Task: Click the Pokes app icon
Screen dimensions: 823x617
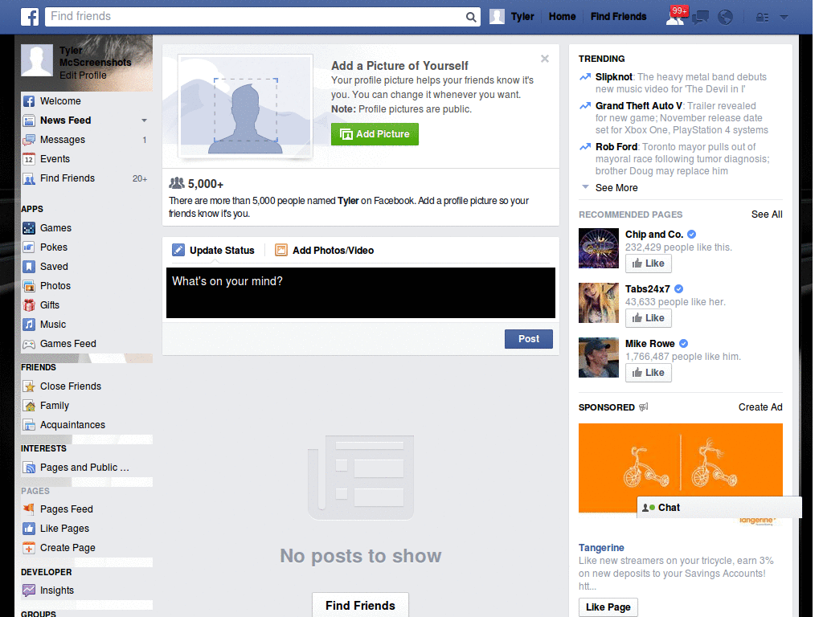Action: (29, 247)
